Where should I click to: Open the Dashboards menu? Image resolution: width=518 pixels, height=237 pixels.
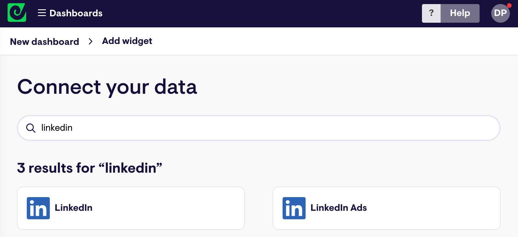(x=76, y=13)
